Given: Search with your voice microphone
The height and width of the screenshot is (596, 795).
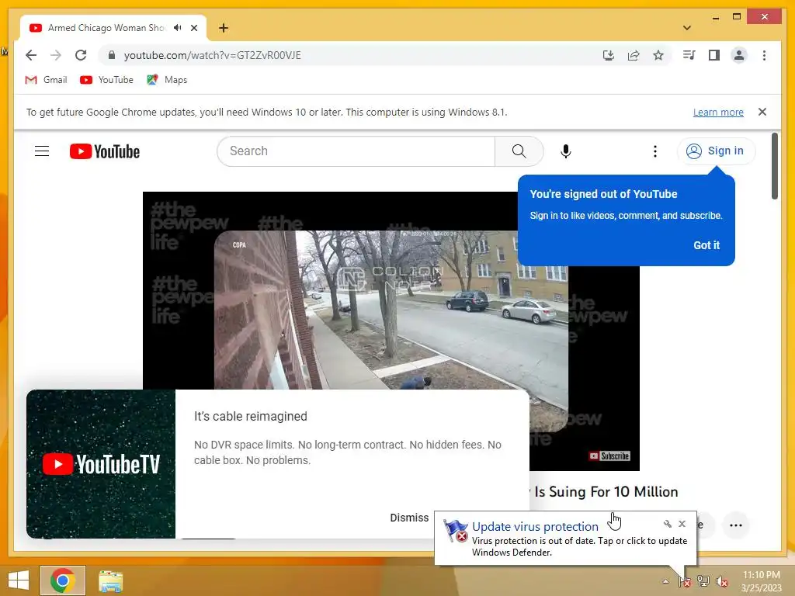Looking at the screenshot, I should coord(566,151).
